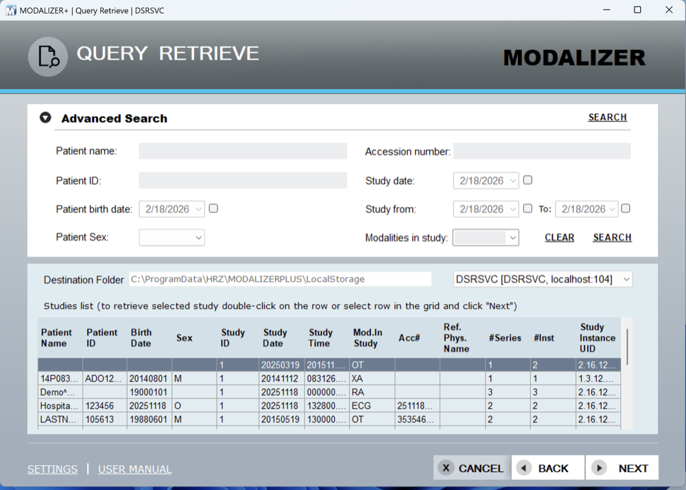This screenshot has width=686, height=490.
Task: Select the Demo^... patient row
Action: coord(329,392)
